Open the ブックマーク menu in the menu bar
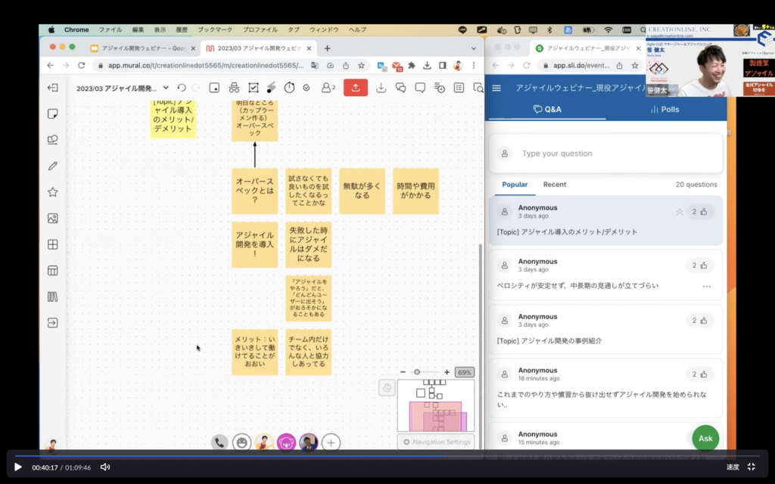The height and width of the screenshot is (484, 775). click(x=215, y=29)
